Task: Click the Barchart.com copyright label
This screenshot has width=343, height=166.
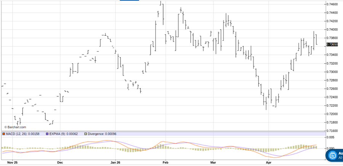Action: point(15,127)
